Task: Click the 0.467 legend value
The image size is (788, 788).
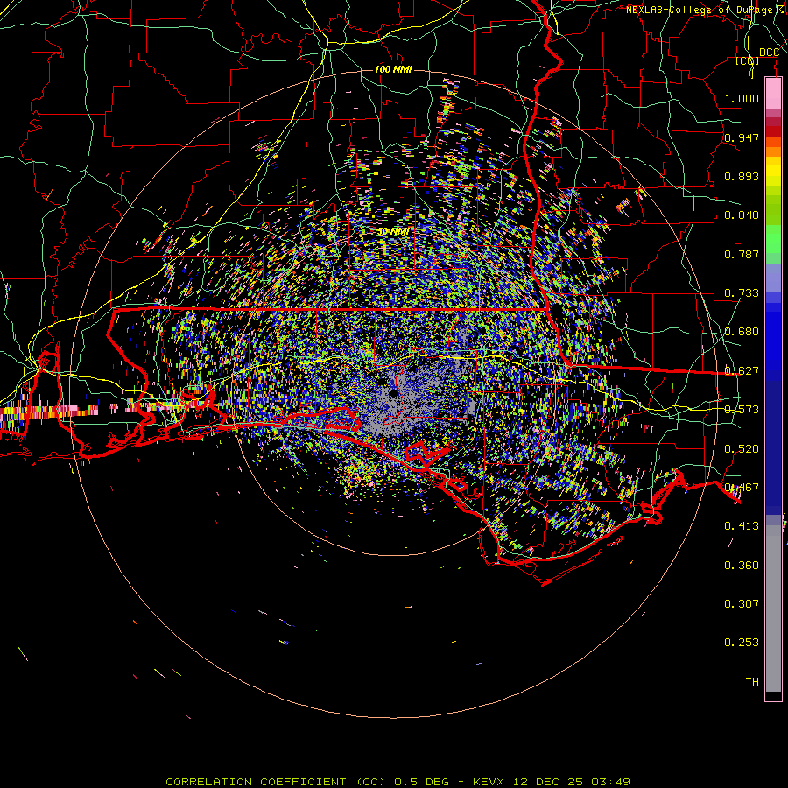Action: tap(742, 488)
